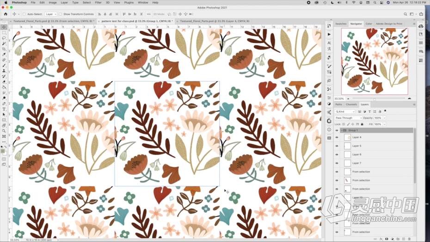Select the Horizontal Type tool

coord(4,109)
